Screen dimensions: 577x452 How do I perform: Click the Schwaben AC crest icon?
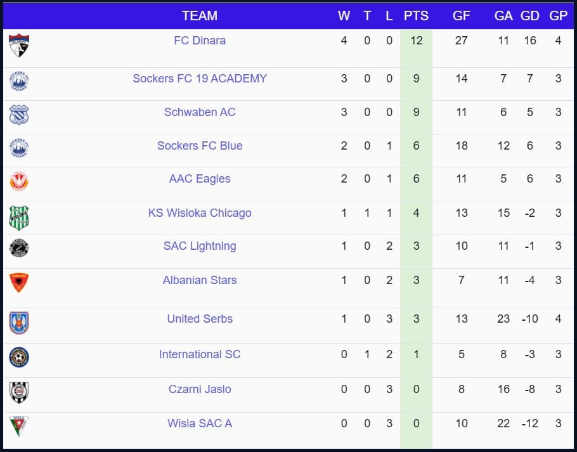pyautogui.click(x=19, y=115)
